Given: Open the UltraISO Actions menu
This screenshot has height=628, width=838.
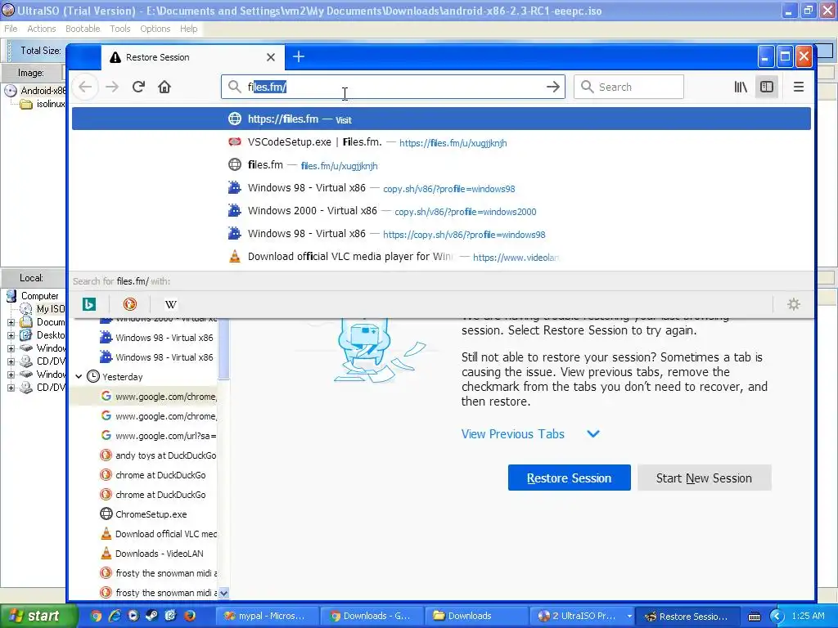Looking at the screenshot, I should [41, 29].
